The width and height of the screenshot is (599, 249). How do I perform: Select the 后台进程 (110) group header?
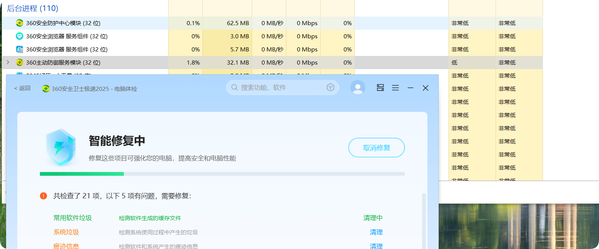[x=33, y=8]
